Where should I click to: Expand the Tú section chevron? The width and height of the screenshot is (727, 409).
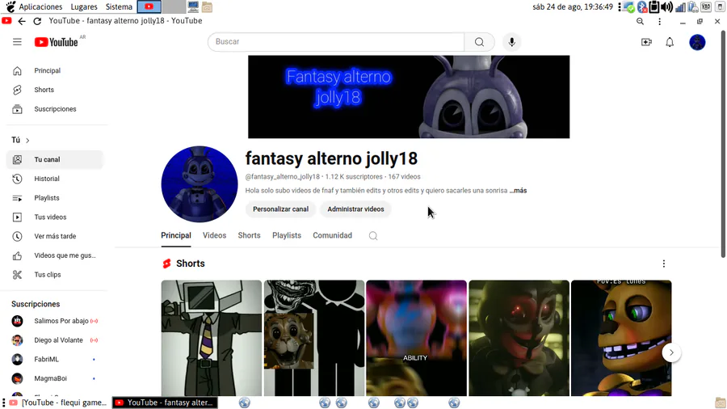tap(27, 140)
